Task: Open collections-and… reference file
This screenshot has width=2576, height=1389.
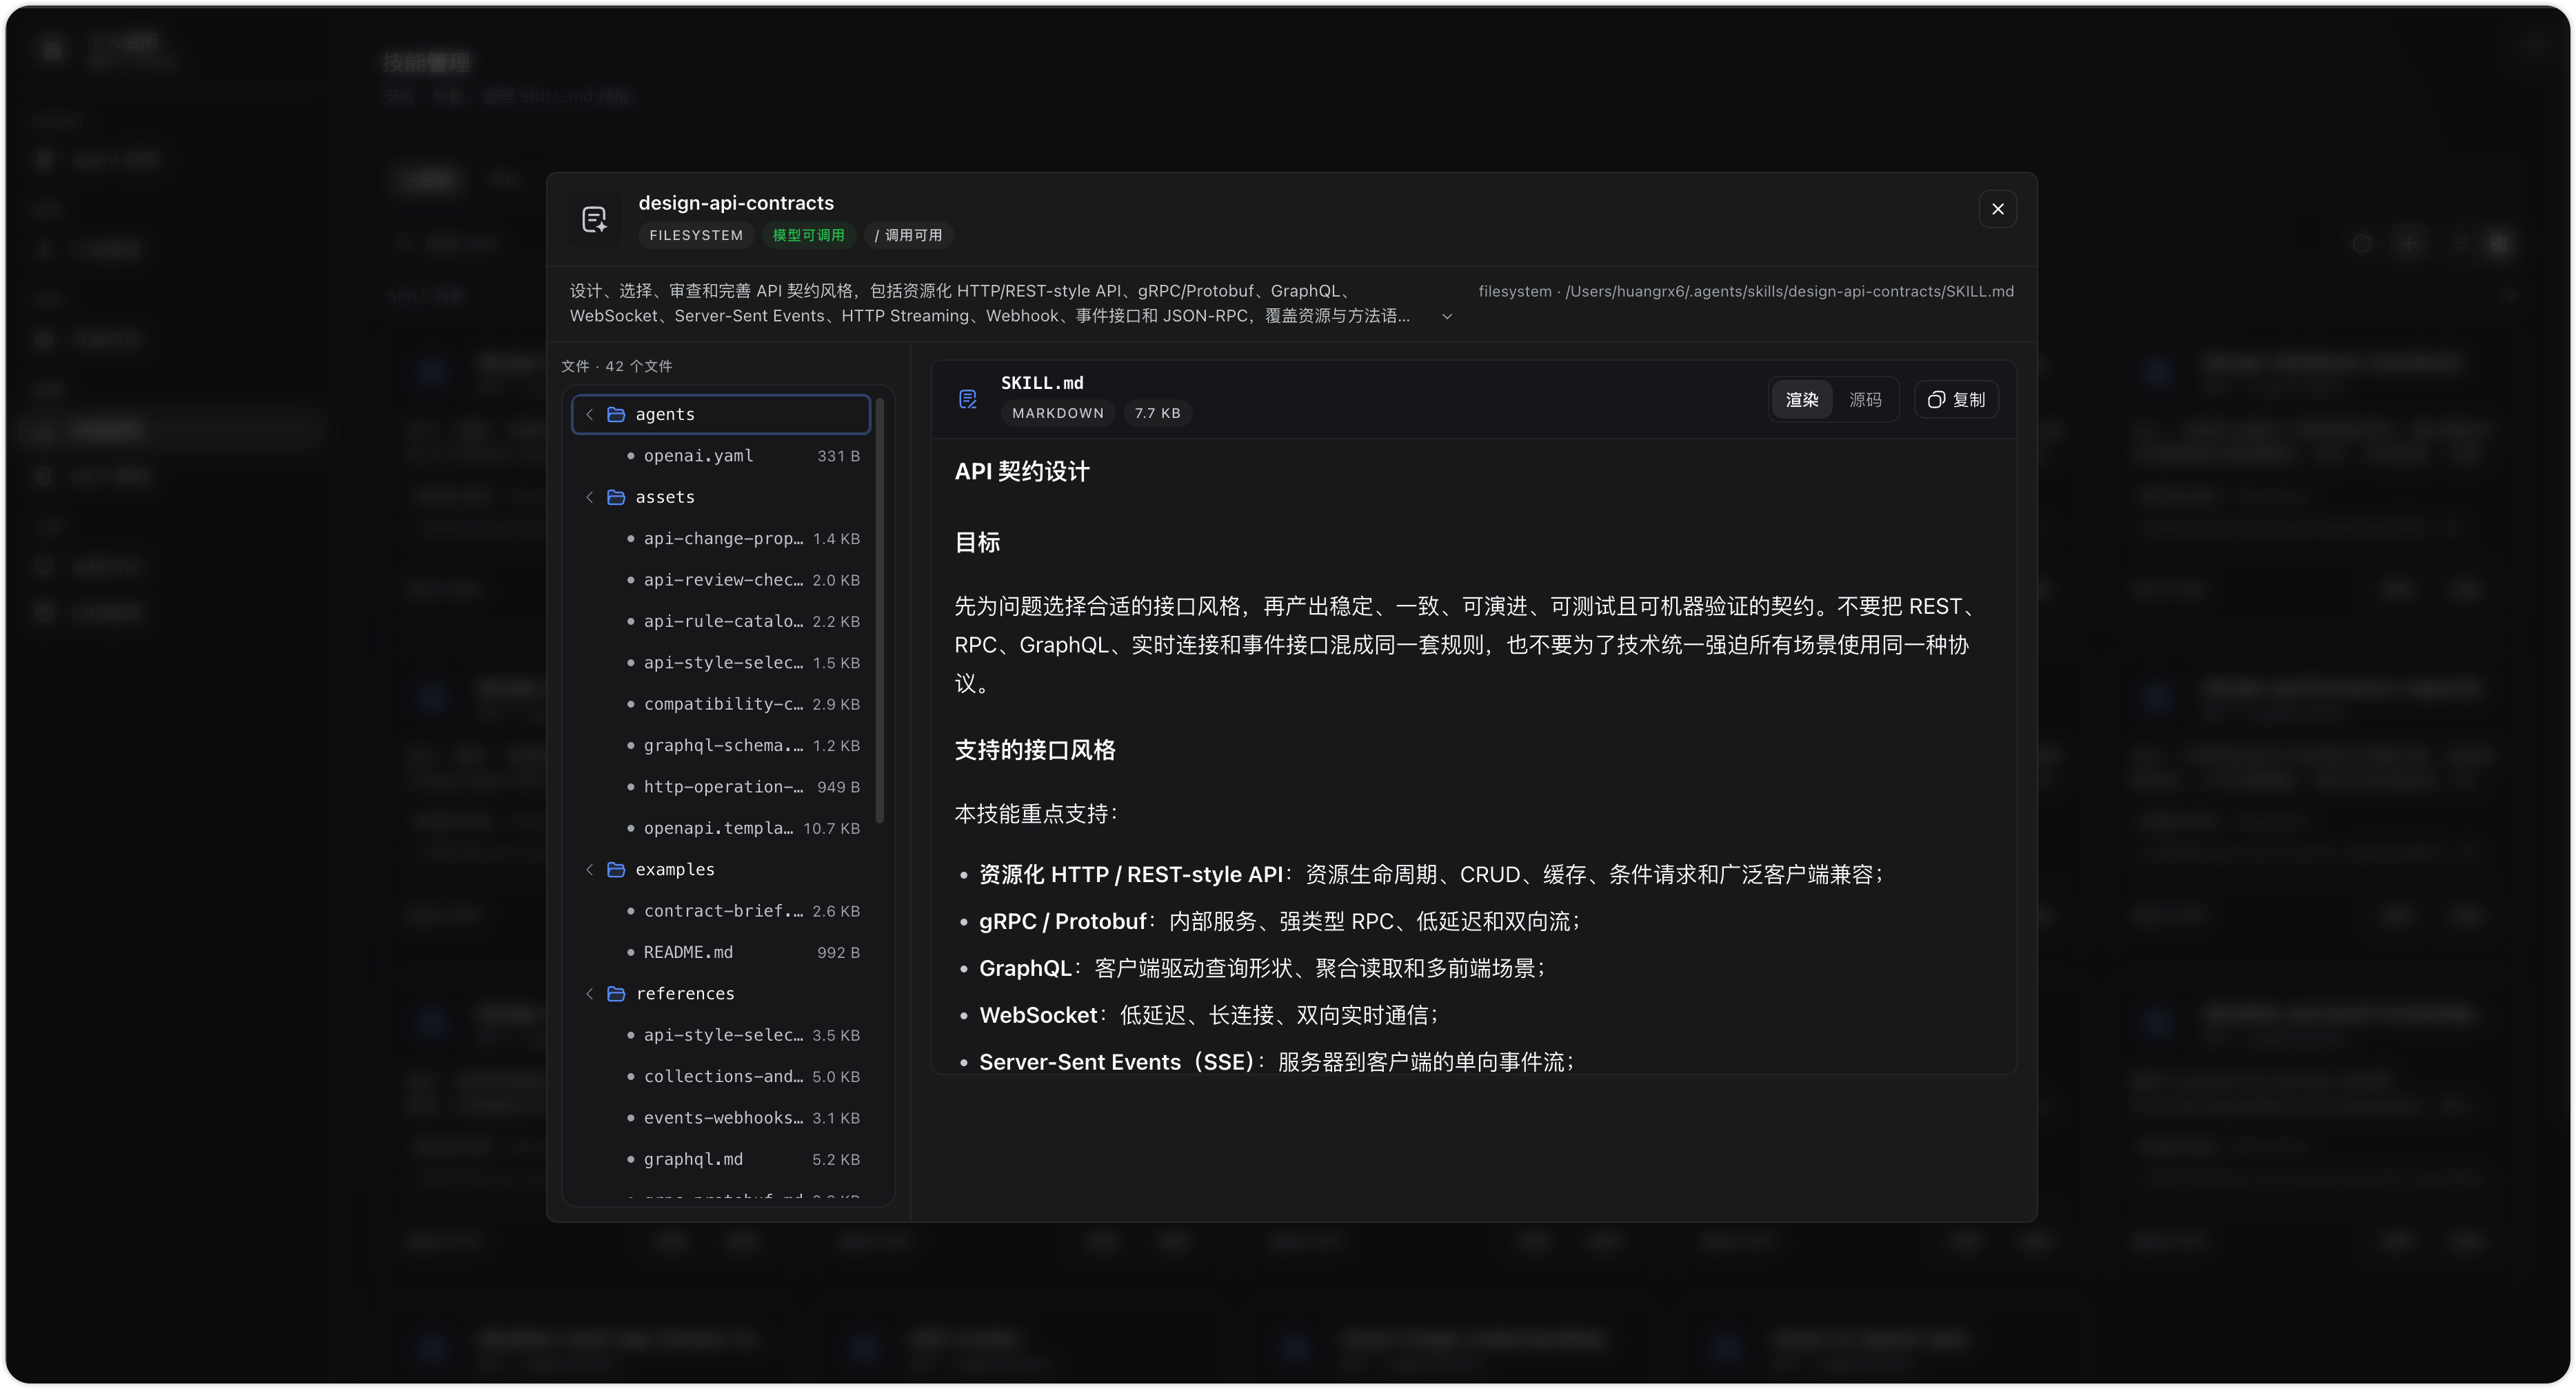Action: click(x=722, y=1076)
